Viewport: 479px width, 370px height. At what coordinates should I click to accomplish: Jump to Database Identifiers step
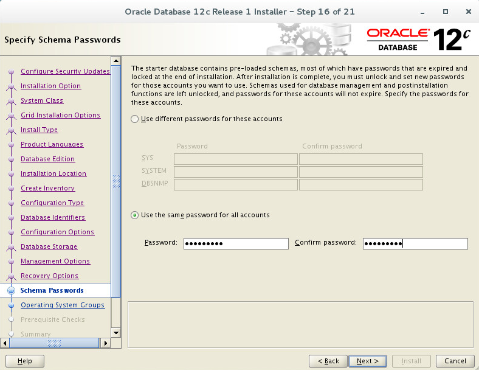(53, 217)
